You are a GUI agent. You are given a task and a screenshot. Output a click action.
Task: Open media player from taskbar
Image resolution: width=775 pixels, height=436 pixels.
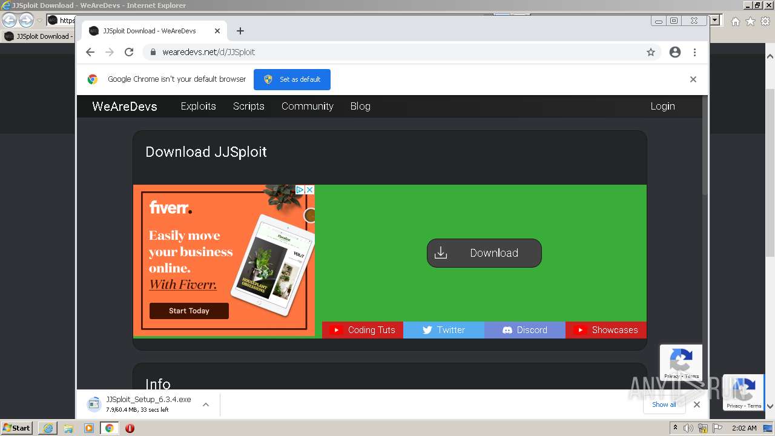(89, 428)
